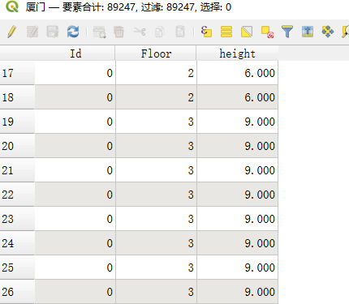Click height 9.000 in row 20
Screen dimensions: 349x304
coord(238,146)
